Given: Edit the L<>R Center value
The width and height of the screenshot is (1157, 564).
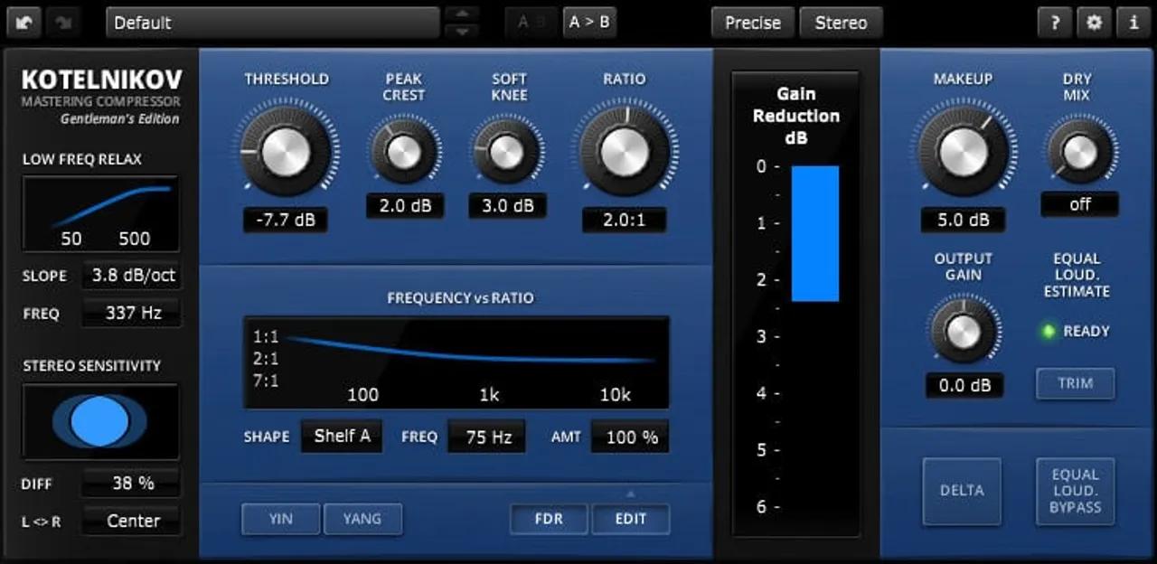Looking at the screenshot, I should click(132, 521).
